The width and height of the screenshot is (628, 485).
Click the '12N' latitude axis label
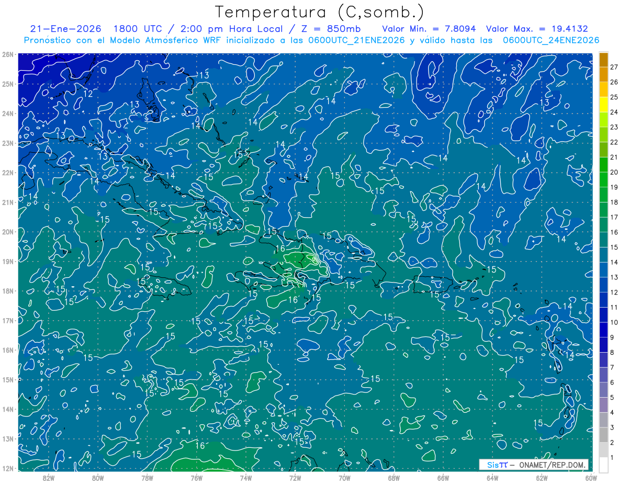[x=7, y=468]
